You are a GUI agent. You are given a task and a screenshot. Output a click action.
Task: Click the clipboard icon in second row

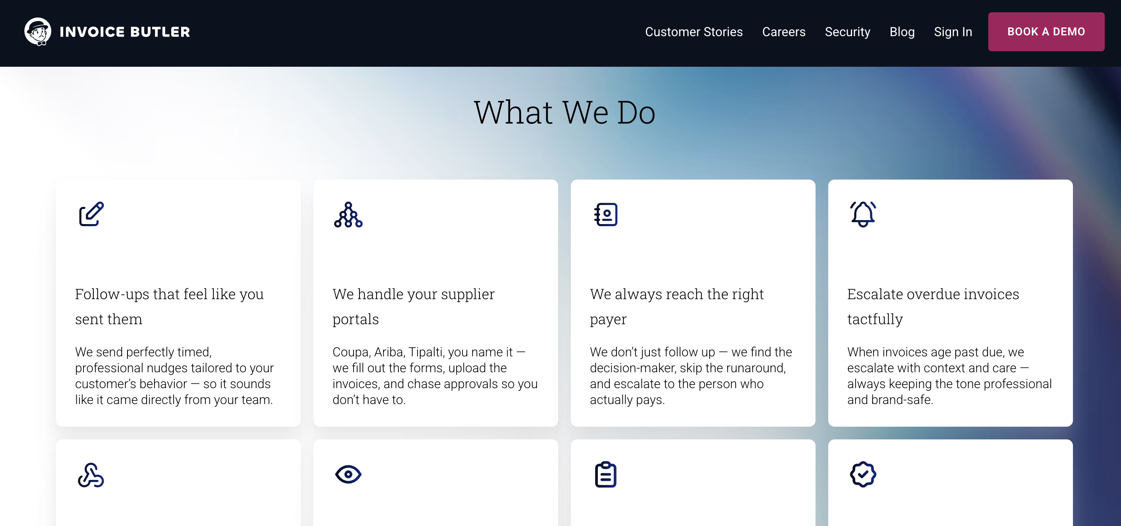point(606,474)
